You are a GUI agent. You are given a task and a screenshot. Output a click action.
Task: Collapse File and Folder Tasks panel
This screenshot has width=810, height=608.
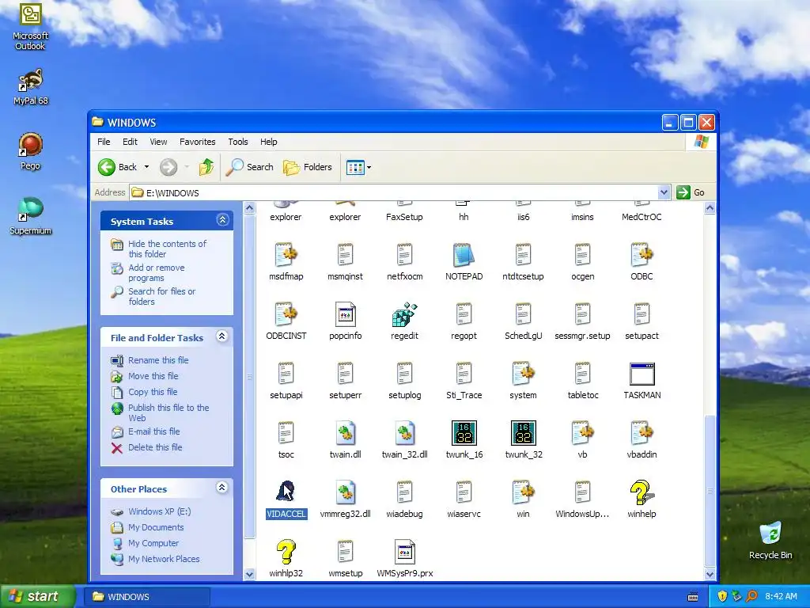222,336
